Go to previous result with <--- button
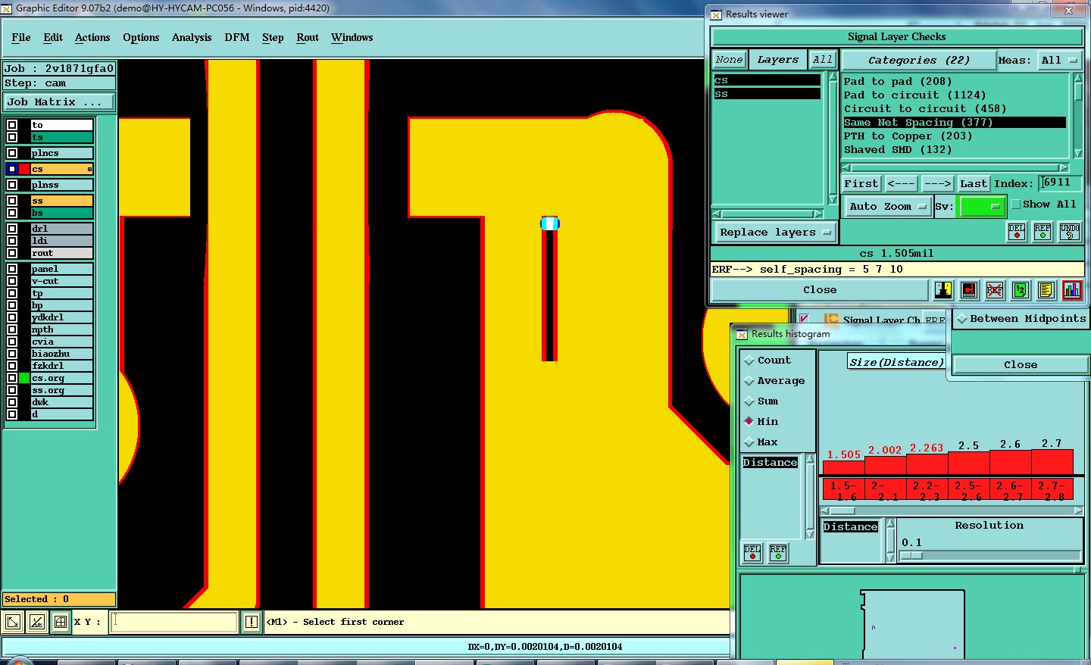Viewport: 1091px width, 665px height. pyautogui.click(x=901, y=183)
